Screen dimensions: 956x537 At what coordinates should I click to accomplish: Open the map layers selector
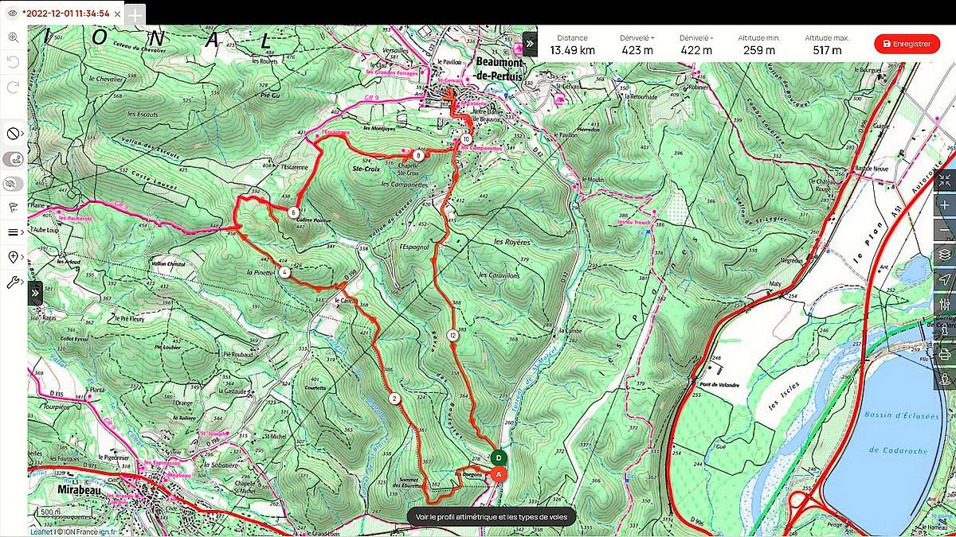pyautogui.click(x=945, y=255)
